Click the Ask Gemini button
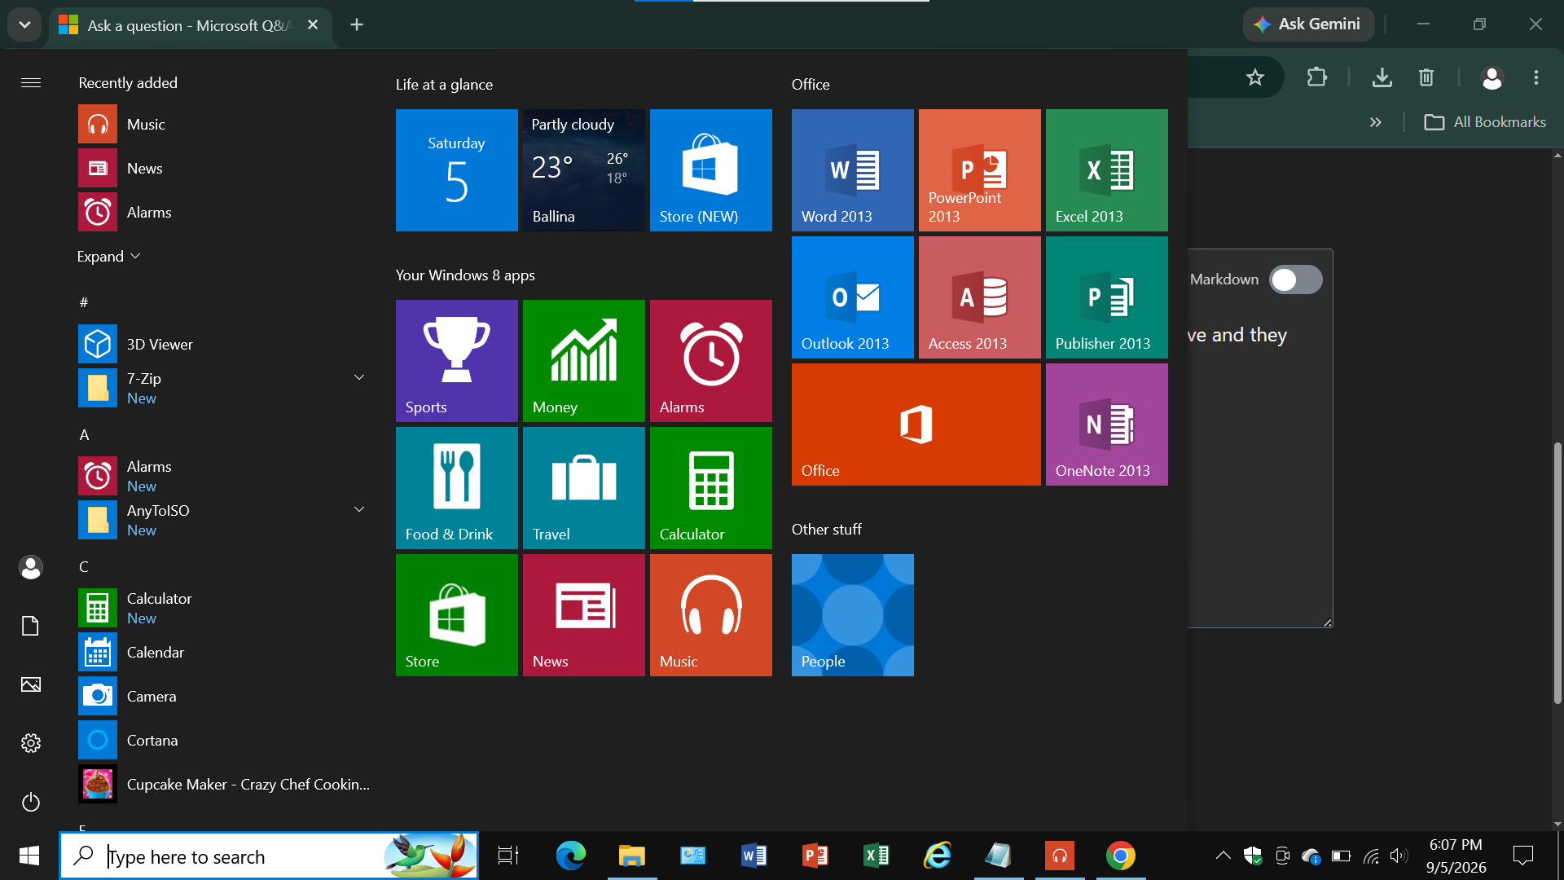1564x880 pixels. (1308, 24)
